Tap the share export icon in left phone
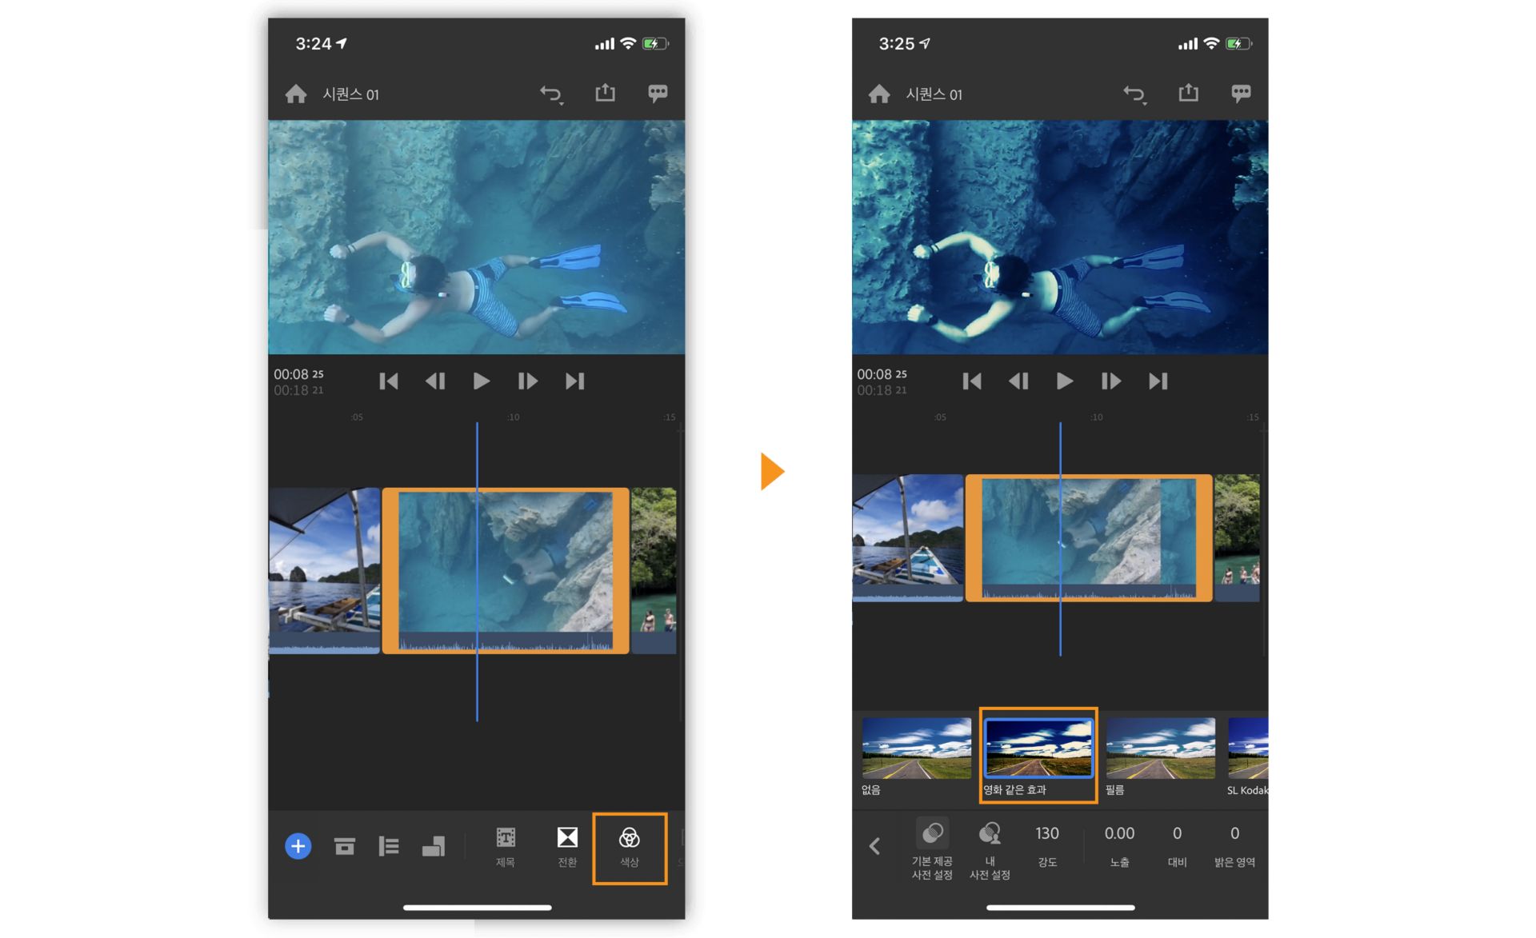Image resolution: width=1536 pixels, height=938 pixels. [x=605, y=94]
